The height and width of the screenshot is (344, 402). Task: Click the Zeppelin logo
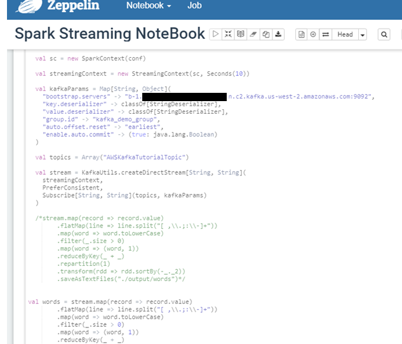point(29,6)
